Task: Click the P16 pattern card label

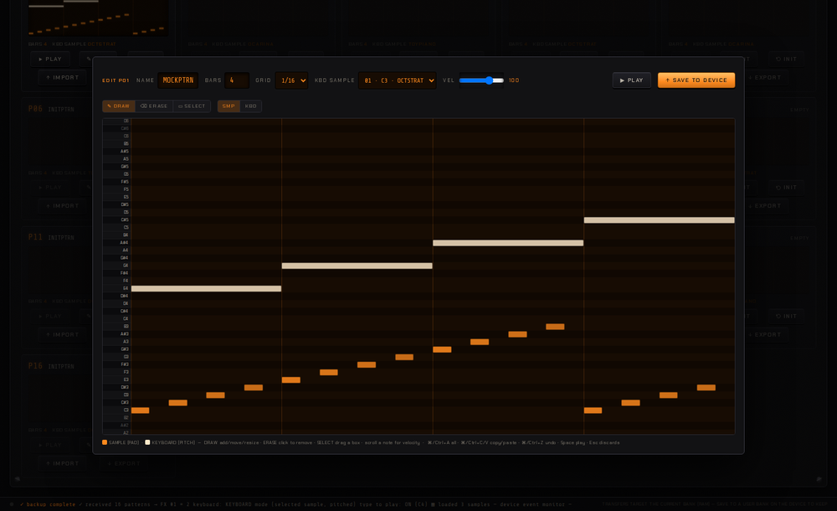Action: click(x=35, y=365)
